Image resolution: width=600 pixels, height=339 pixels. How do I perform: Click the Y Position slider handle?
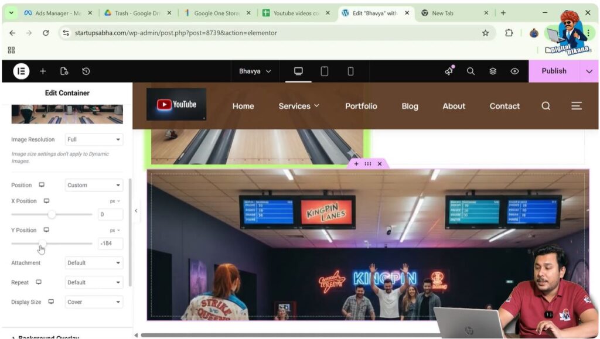pos(42,243)
